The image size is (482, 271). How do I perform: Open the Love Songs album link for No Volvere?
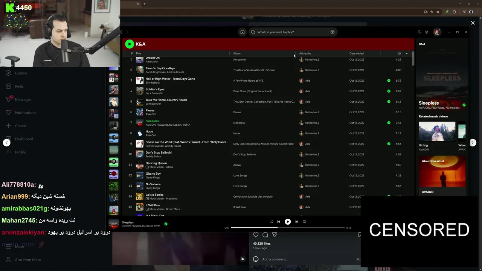click(240, 186)
